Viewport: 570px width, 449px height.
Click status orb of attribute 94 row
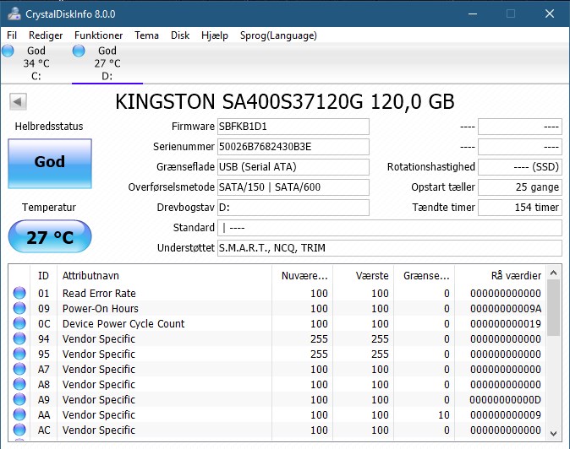click(19, 338)
